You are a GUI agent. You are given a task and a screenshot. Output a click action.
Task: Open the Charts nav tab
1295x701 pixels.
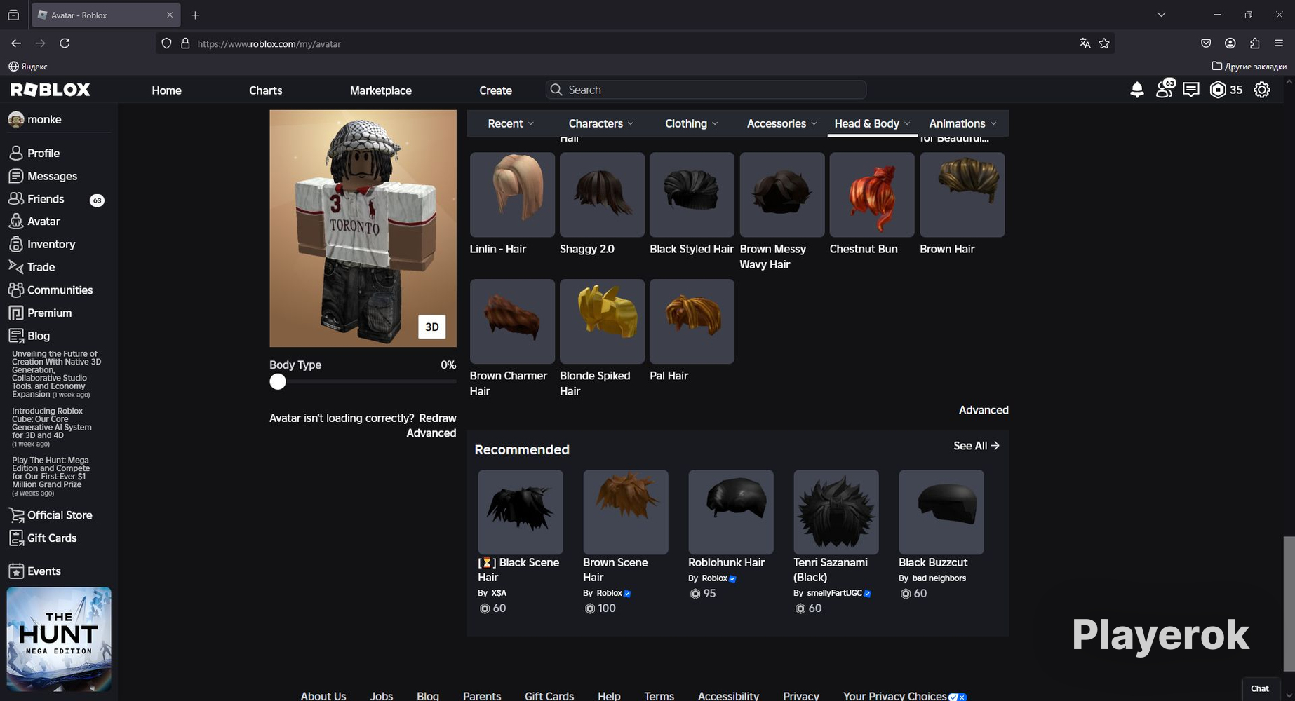[x=265, y=90]
